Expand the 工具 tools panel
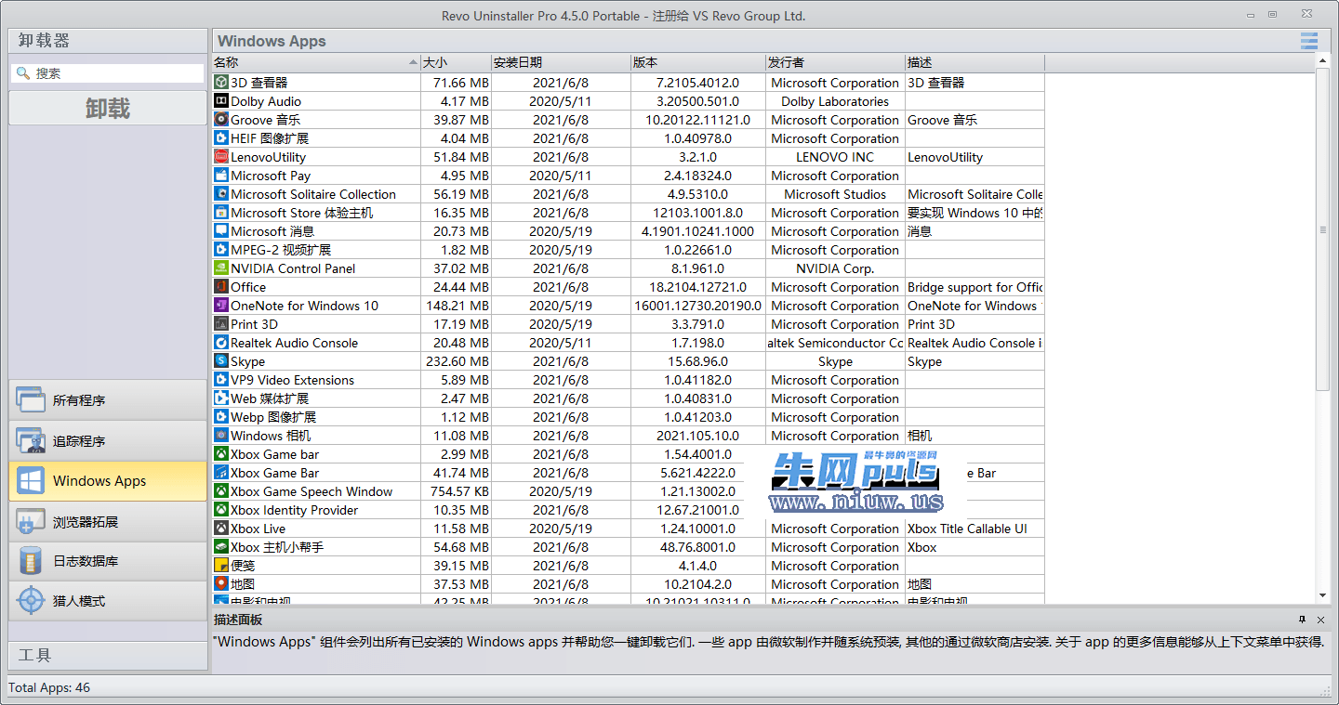This screenshot has width=1339, height=705. [x=108, y=655]
